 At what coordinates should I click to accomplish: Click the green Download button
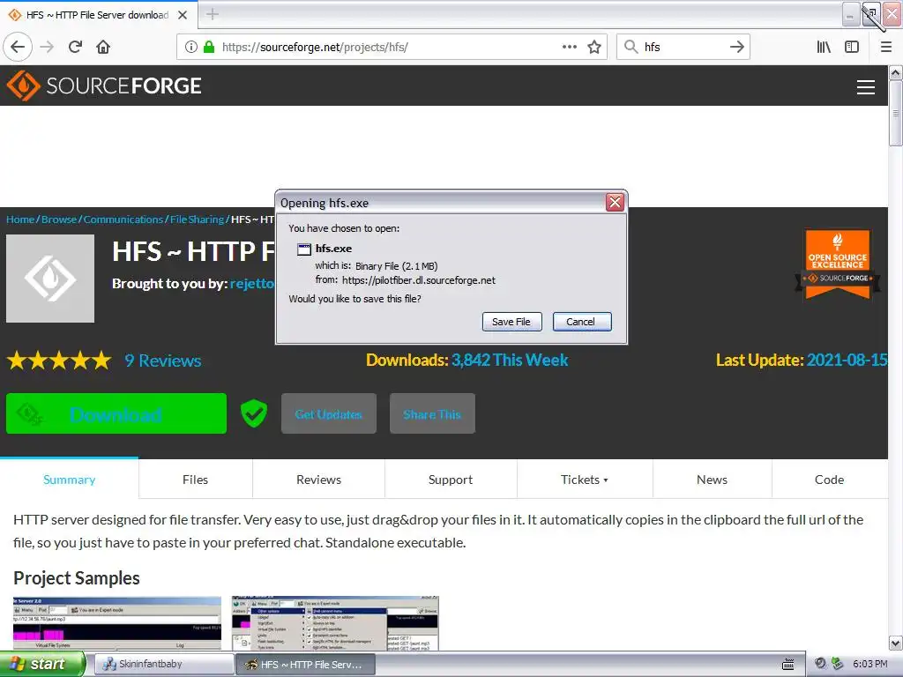click(x=116, y=413)
